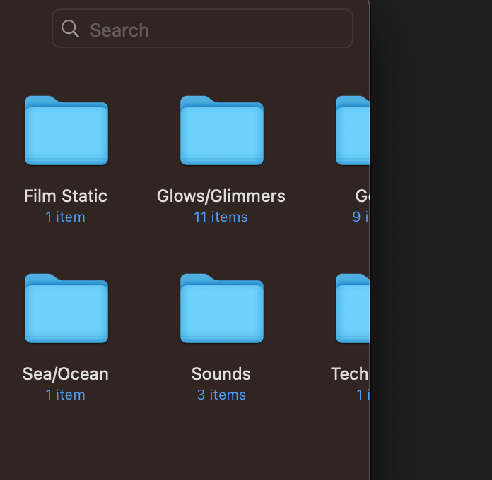Open the Glows/Glimmers folder icon

coord(222,131)
